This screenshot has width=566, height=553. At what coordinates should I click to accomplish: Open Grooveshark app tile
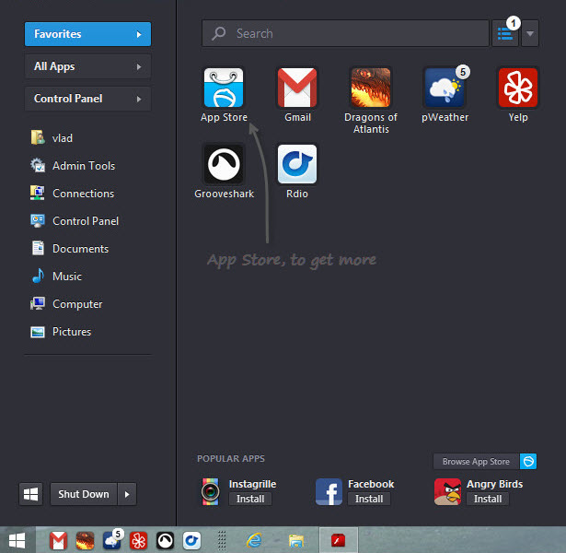pos(224,164)
